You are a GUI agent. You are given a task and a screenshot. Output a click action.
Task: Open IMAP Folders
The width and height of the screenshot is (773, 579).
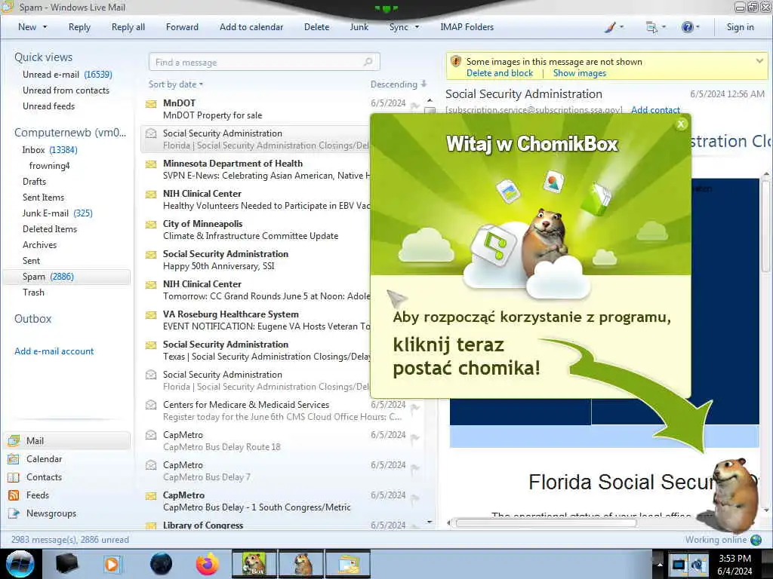tap(467, 27)
